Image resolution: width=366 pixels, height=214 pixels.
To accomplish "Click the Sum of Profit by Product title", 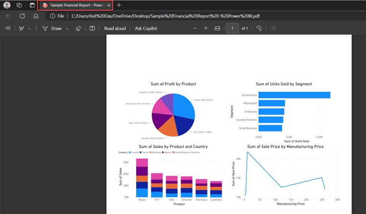I will [x=173, y=84].
